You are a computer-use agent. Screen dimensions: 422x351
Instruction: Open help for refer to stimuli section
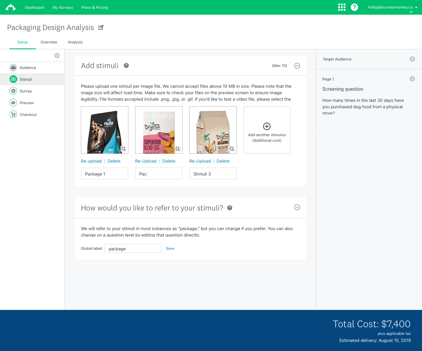(x=230, y=208)
